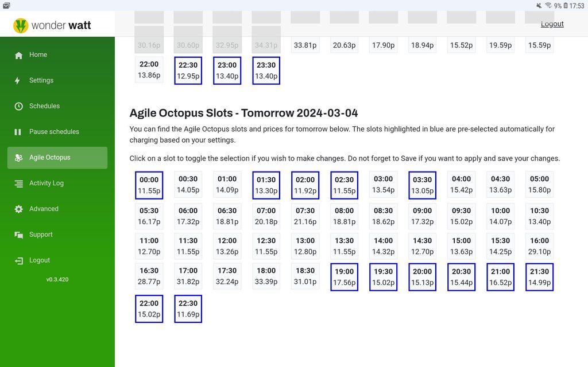Viewport: 588px width, 367px height.
Task: Tap the battery indicator in status bar
Action: [x=566, y=6]
